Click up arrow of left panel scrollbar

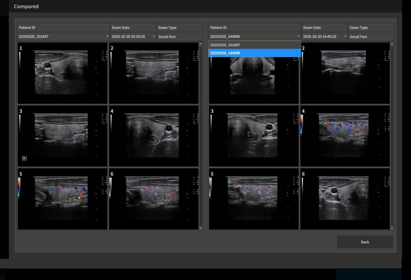(x=201, y=44)
